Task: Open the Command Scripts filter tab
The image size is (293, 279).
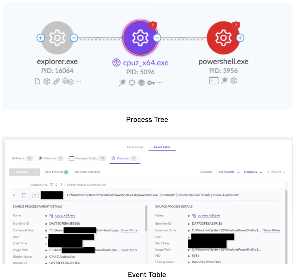Action: (87, 158)
